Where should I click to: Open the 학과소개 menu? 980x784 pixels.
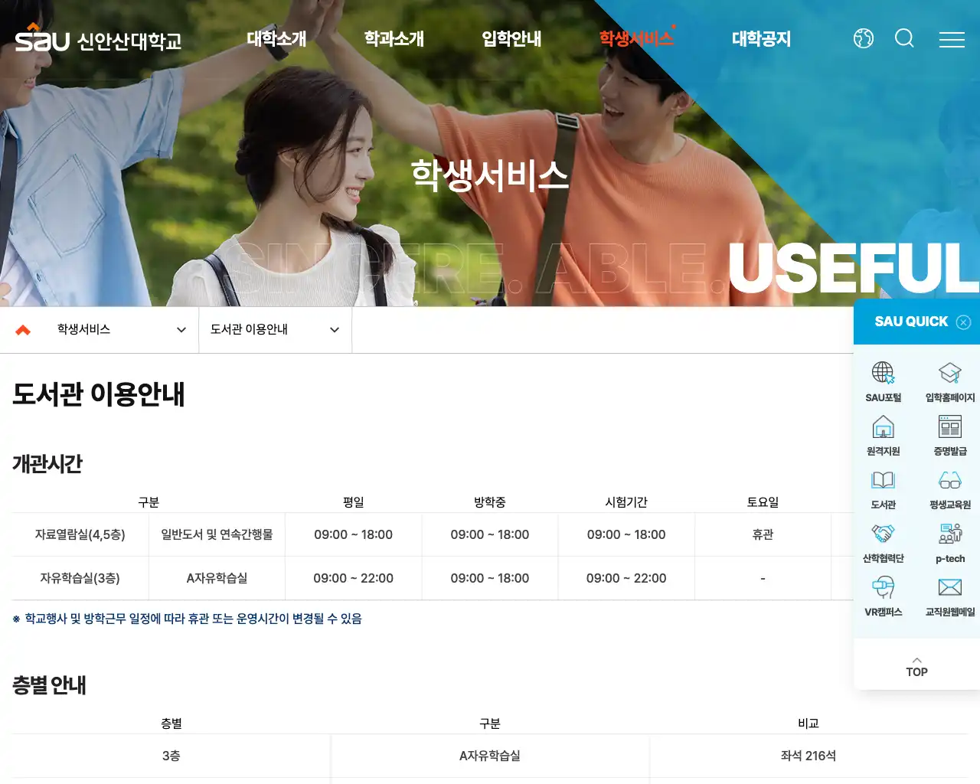(x=394, y=38)
